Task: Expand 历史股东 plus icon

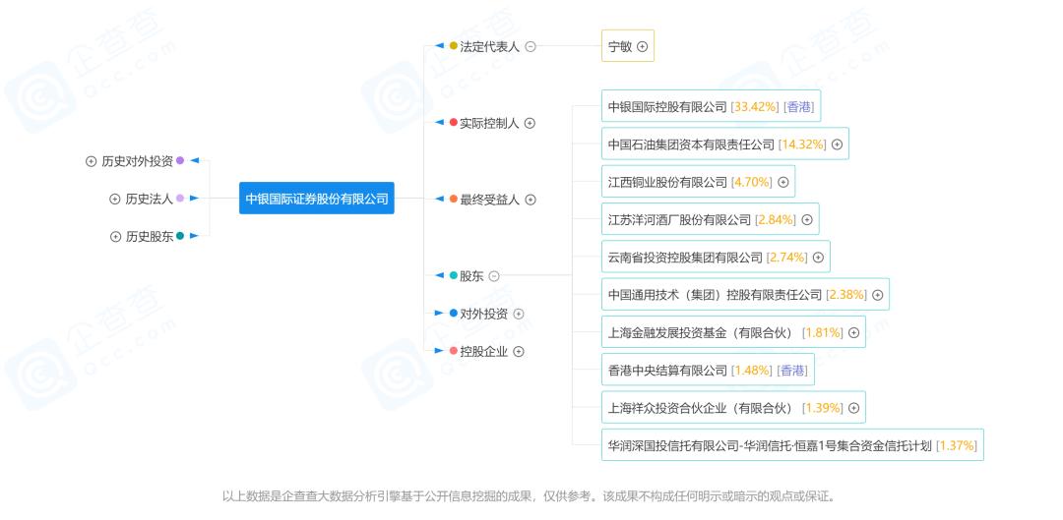Action: click(x=115, y=236)
